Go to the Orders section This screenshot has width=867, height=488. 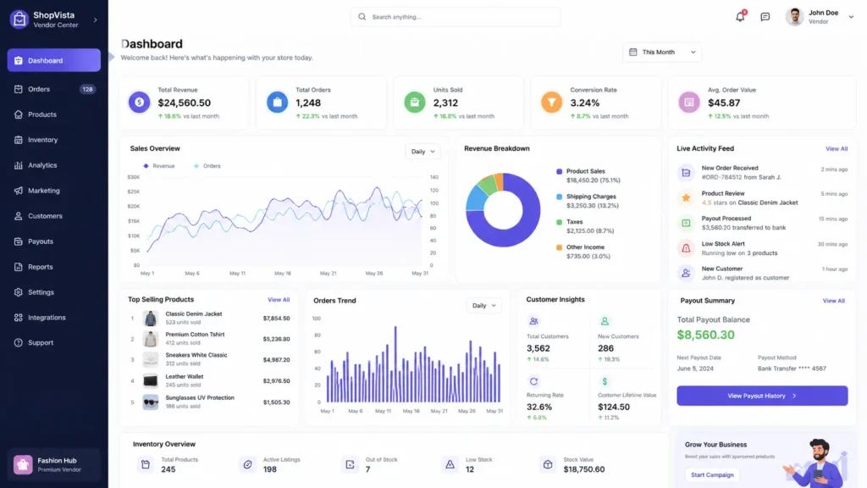coord(53,89)
